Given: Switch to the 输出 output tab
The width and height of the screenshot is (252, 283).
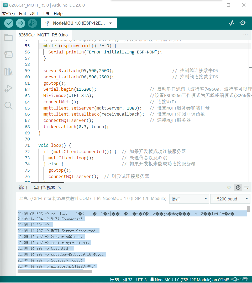Looking at the screenshot, I should [x=23, y=188].
